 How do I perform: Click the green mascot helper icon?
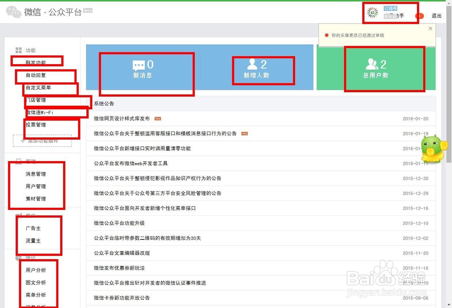click(433, 149)
